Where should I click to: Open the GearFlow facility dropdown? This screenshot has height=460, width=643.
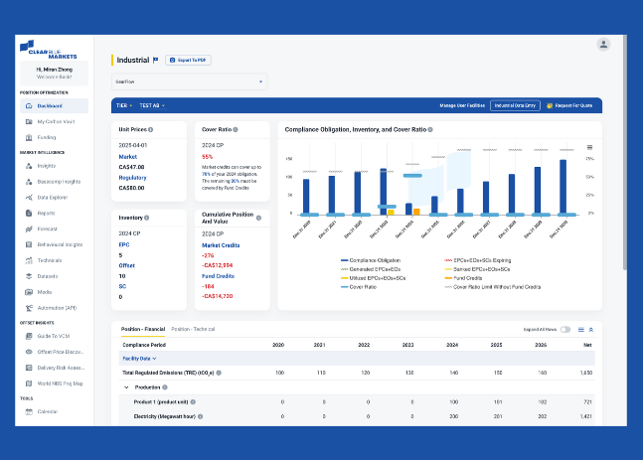189,81
